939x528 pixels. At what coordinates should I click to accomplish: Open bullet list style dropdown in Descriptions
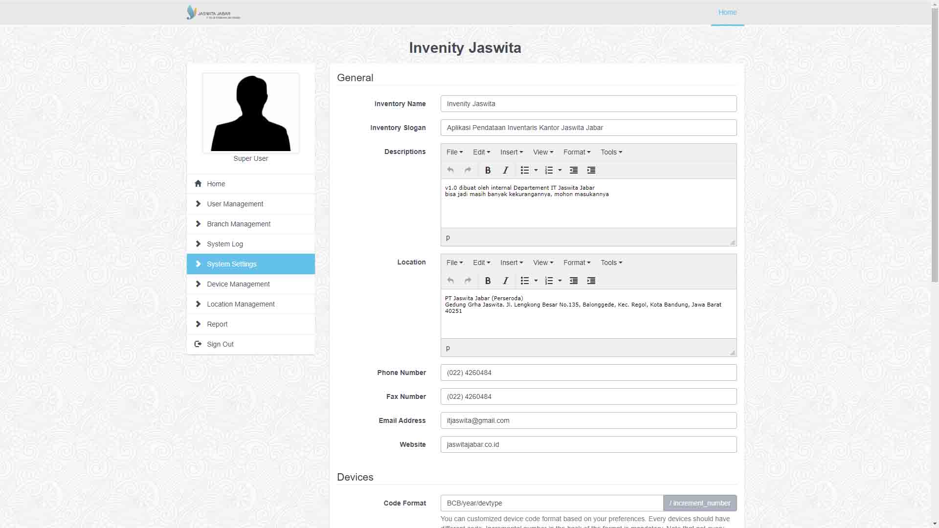[x=536, y=170]
